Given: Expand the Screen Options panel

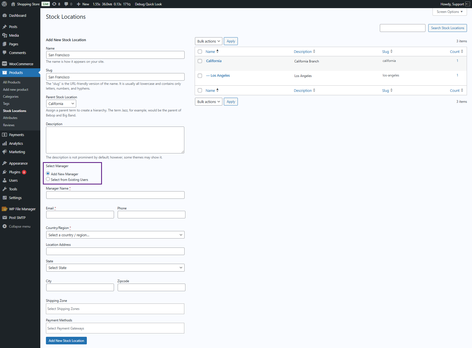Looking at the screenshot, I should click(450, 12).
